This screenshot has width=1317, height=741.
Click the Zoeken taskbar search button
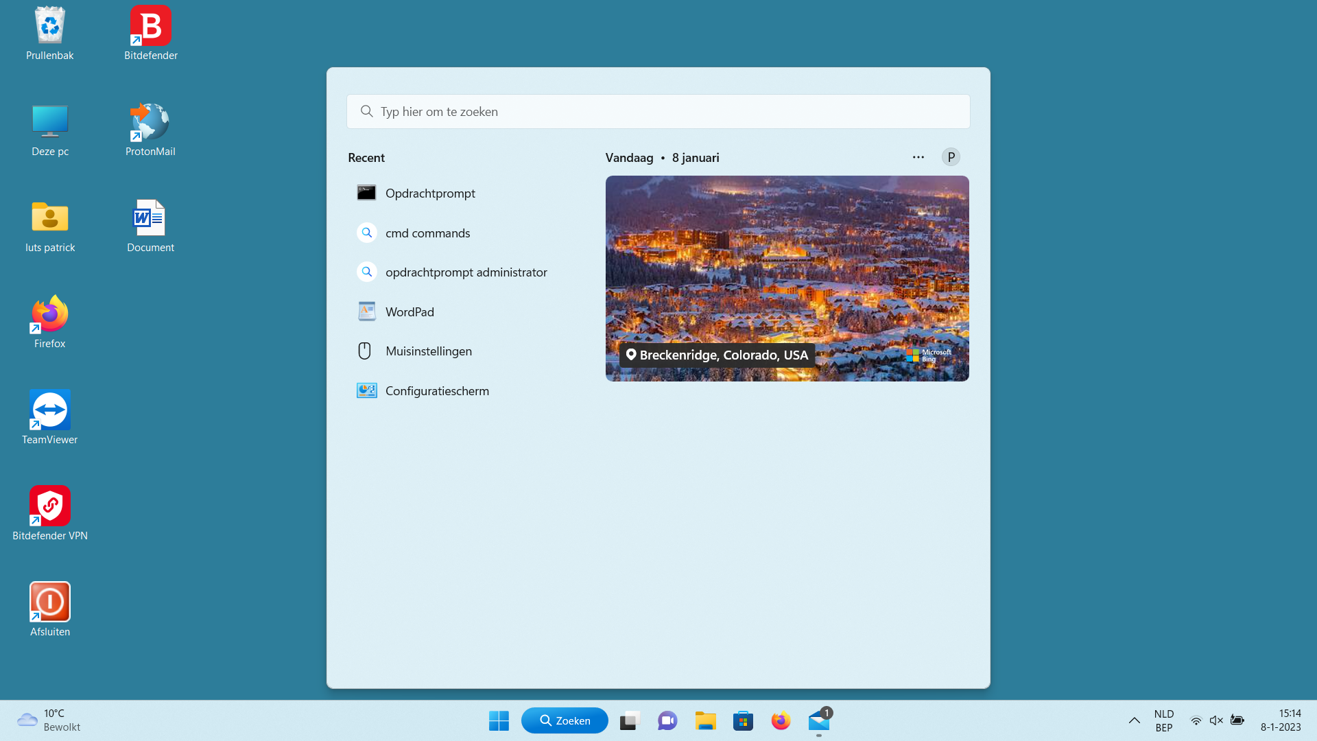point(565,721)
